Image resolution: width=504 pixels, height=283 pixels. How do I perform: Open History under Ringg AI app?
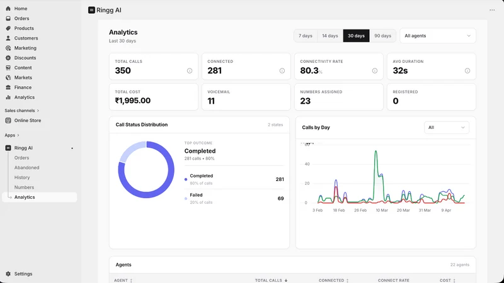click(22, 177)
